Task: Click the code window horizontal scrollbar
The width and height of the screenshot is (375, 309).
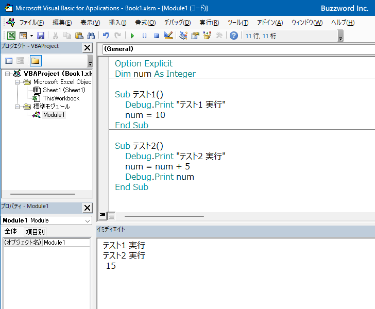Action: point(164,216)
